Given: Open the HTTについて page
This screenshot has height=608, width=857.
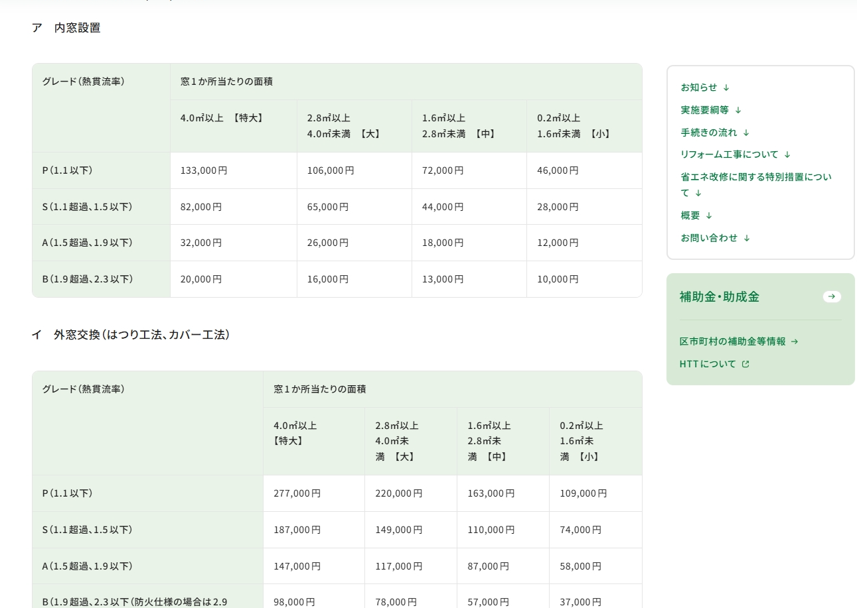Looking at the screenshot, I should 706,363.
